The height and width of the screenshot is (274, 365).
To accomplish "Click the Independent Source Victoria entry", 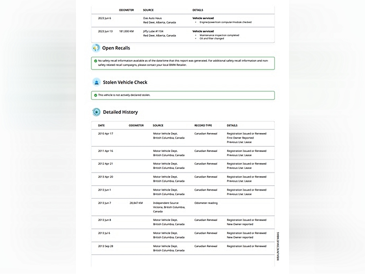I will click(169, 207).
